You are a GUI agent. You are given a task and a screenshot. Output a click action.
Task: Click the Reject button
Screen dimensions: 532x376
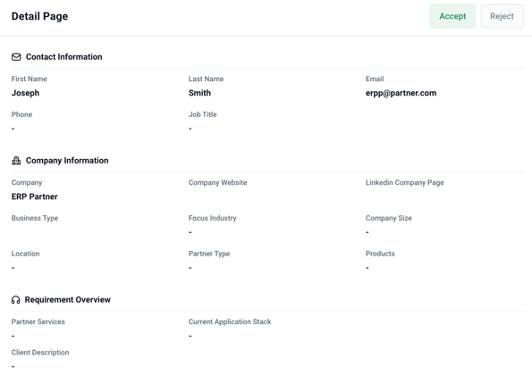tap(502, 16)
